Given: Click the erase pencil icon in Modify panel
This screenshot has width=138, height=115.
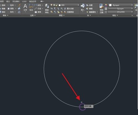Looking at the screenshot, I should pyautogui.click(x=19, y=5).
